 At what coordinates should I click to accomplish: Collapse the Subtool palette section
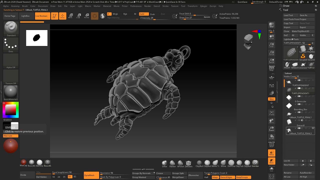[x=288, y=73]
